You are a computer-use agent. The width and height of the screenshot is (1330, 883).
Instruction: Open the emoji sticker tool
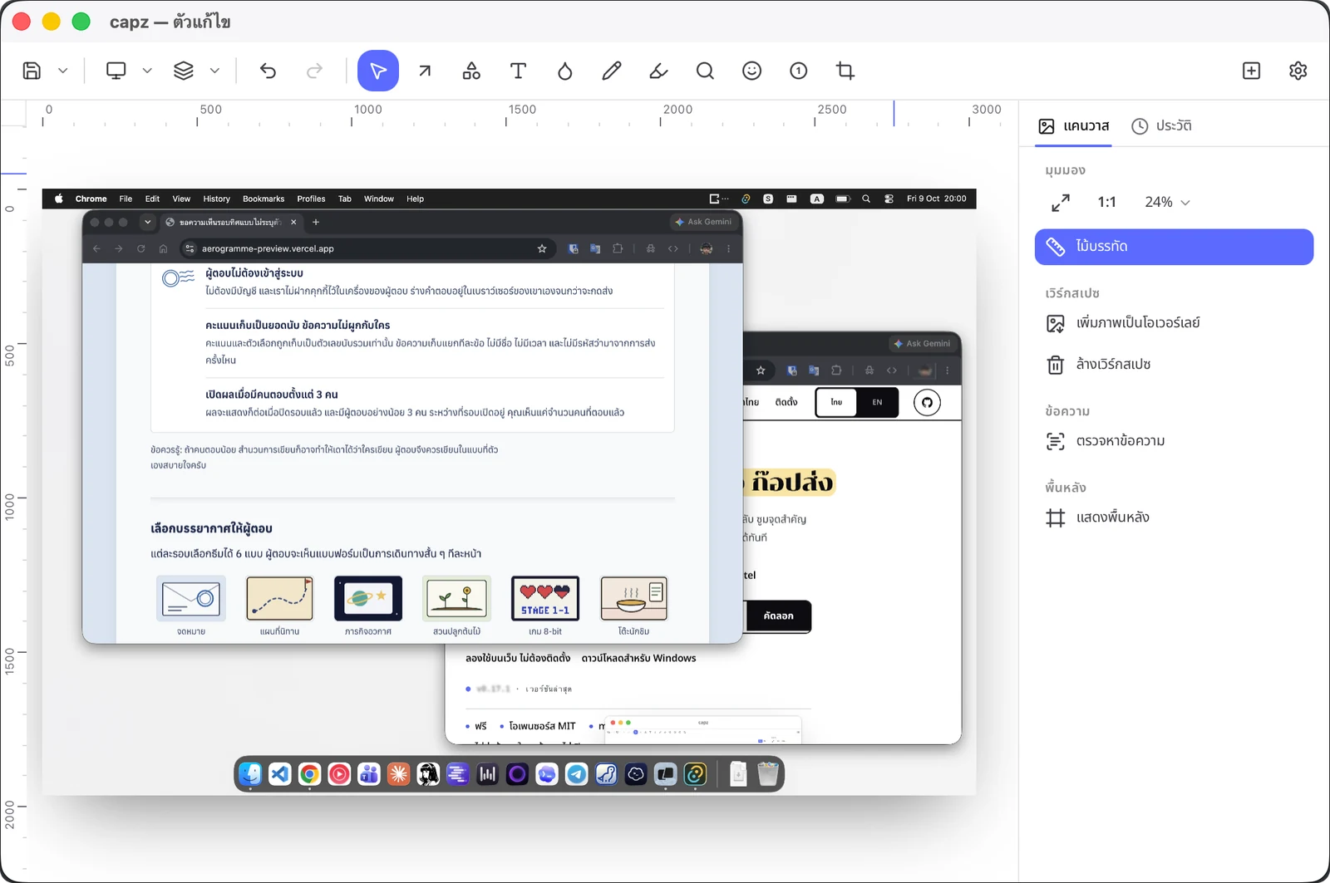click(751, 71)
